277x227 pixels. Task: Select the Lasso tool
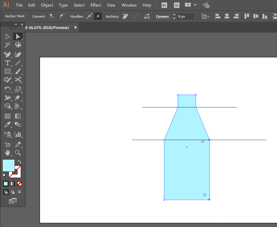(18, 45)
